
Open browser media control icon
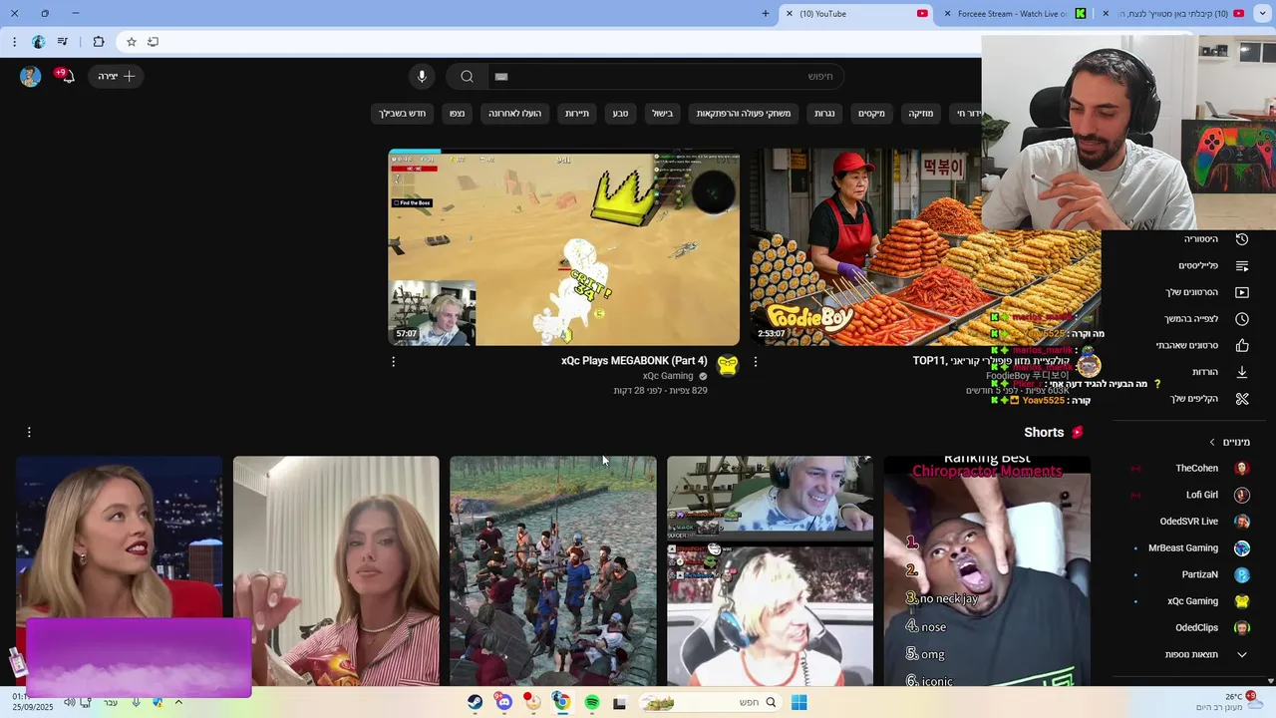(x=63, y=42)
